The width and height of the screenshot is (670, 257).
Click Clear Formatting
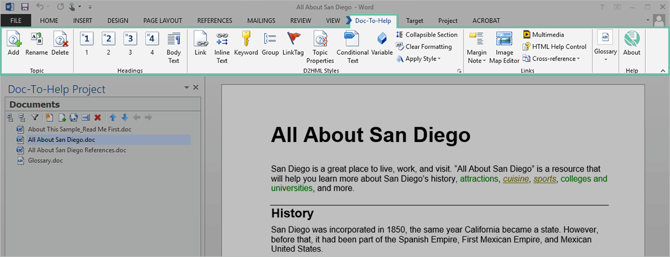tap(424, 47)
